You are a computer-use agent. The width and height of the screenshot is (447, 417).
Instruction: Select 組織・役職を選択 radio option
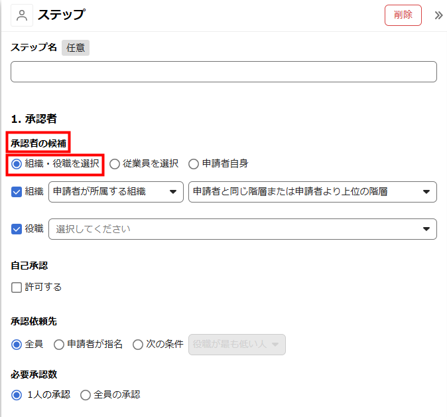(17, 163)
